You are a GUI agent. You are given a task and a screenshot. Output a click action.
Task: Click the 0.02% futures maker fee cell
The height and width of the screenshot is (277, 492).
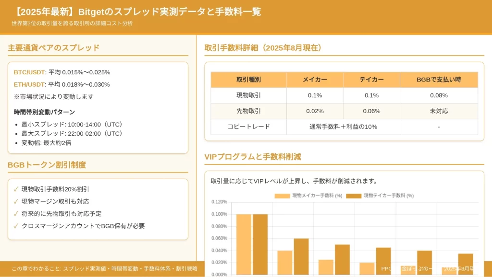(315, 111)
